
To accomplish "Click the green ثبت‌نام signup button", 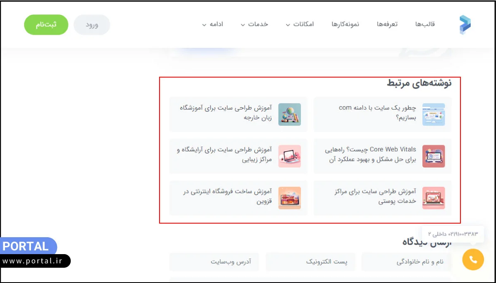I will [46, 24].
